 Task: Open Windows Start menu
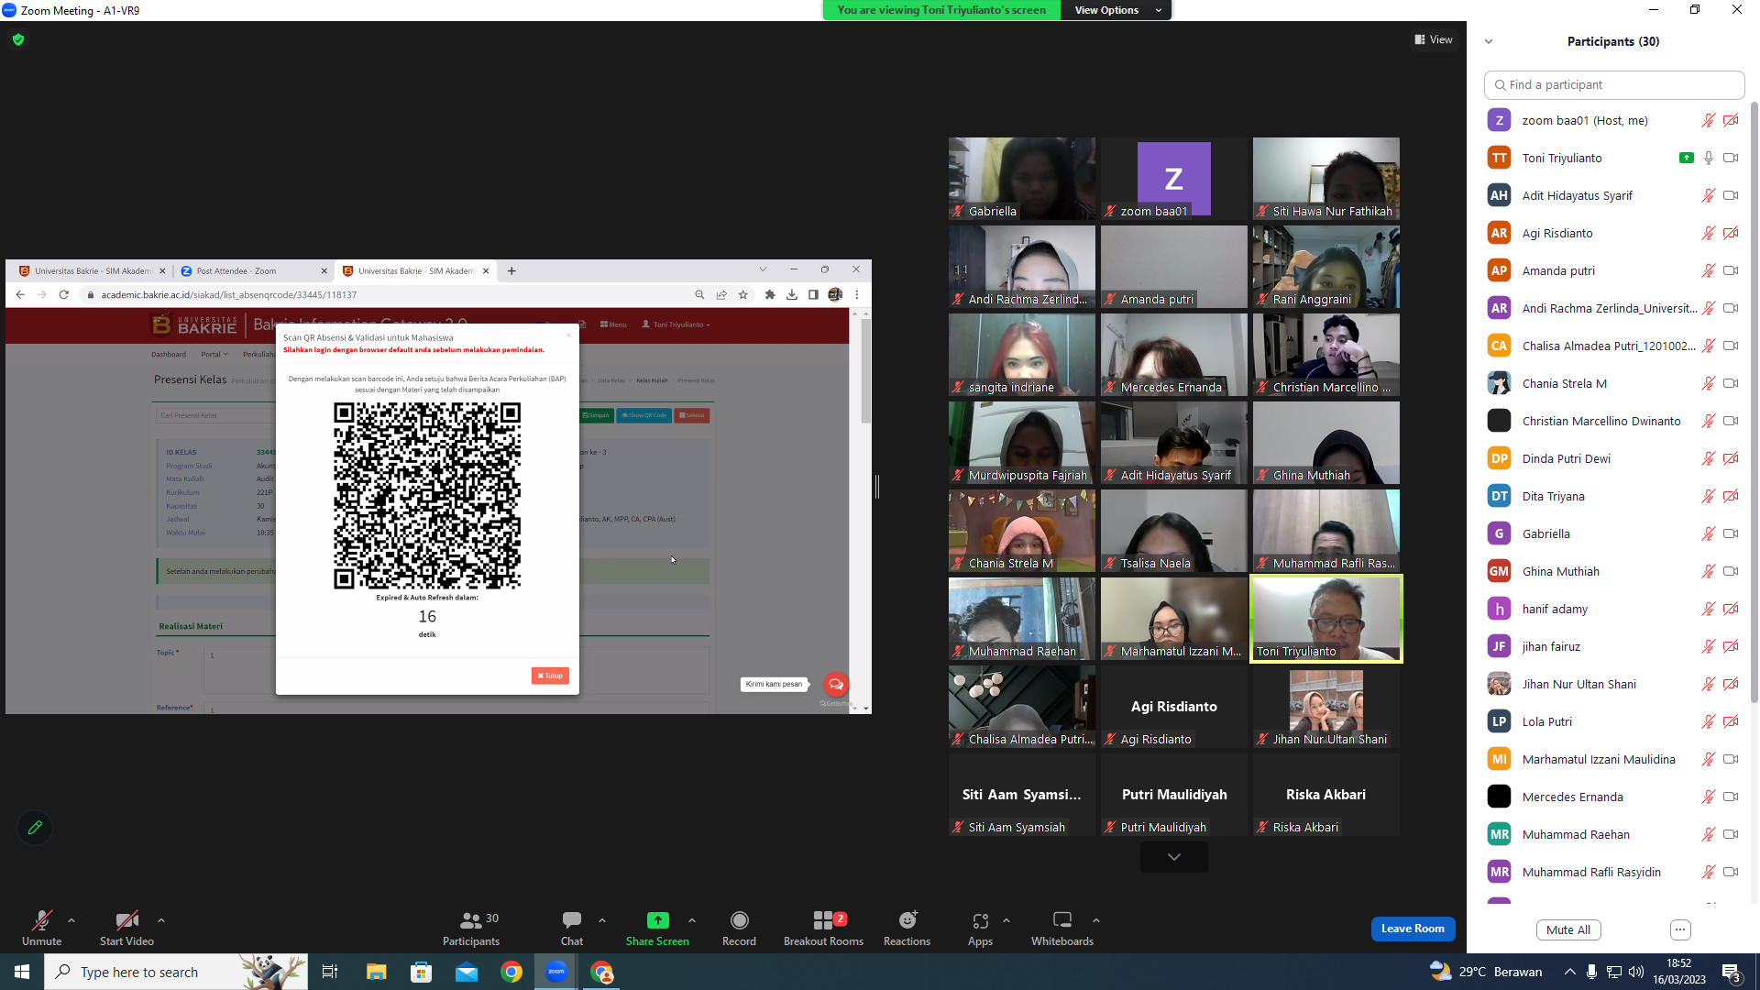click(x=22, y=972)
